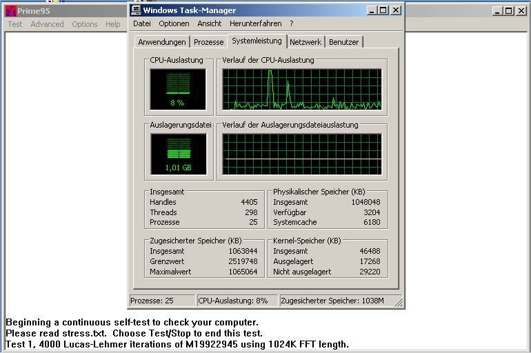Open the Prime95 Test menu
The width and height of the screenshot is (531, 353).
(x=15, y=24)
